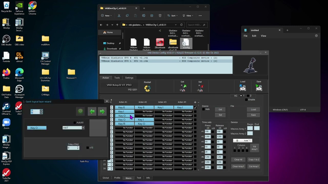Screen dimensions: 328x184
Task: Click File panel Load button
Action: click(253, 110)
